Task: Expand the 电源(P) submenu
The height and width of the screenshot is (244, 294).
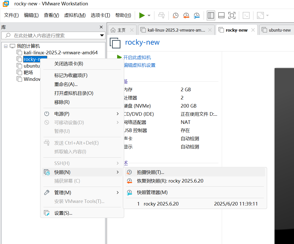Action: [82, 114]
